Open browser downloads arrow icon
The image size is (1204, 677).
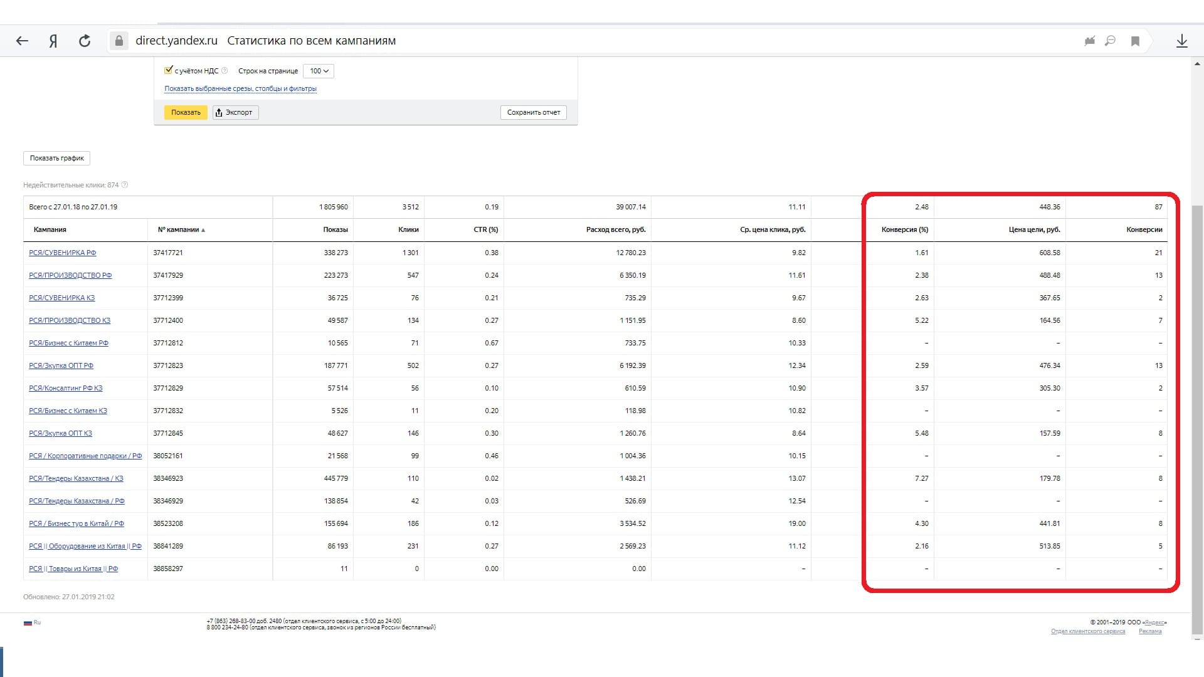tap(1181, 41)
